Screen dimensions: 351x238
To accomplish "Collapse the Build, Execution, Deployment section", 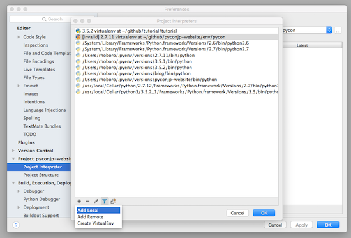I will tap(13, 183).
